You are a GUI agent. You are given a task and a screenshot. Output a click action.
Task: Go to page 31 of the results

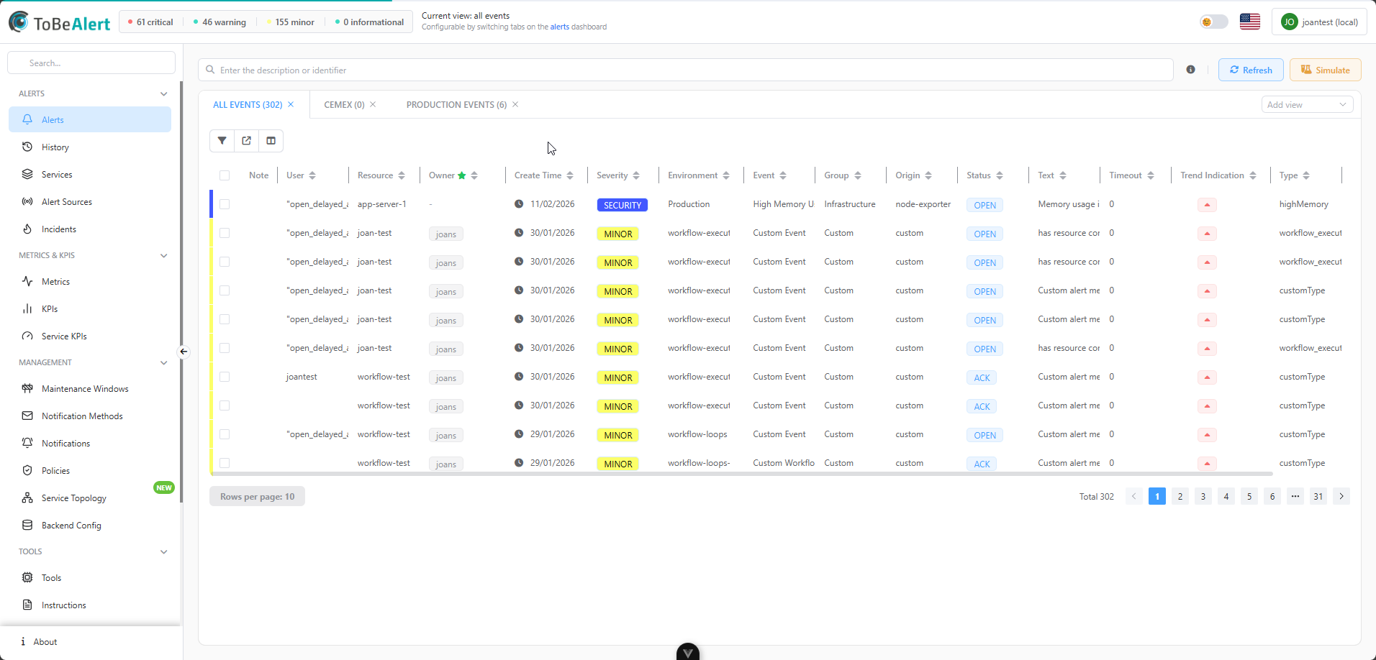(1318, 496)
